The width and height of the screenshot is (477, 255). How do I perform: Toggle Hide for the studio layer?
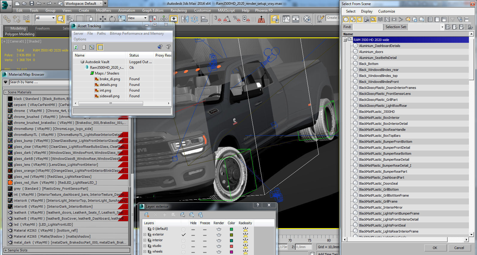coord(193,246)
